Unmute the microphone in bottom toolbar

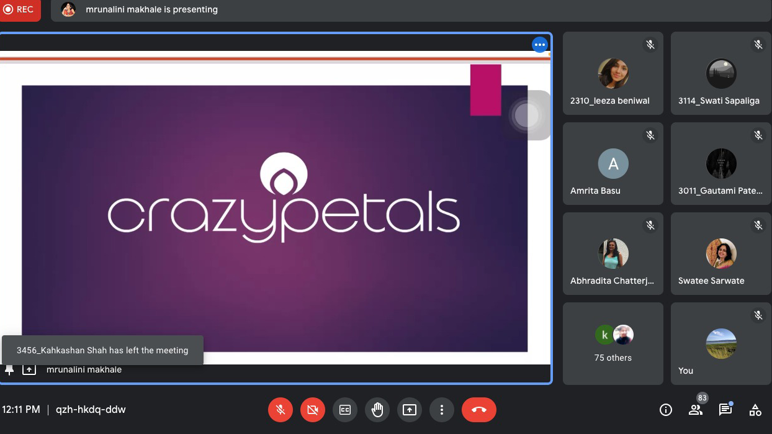281,410
